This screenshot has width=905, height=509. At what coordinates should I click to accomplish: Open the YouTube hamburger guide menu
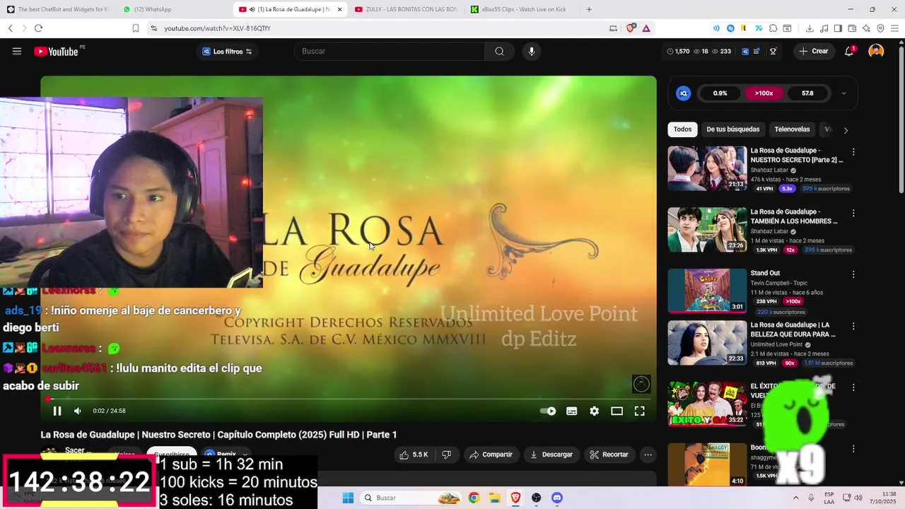(x=17, y=51)
